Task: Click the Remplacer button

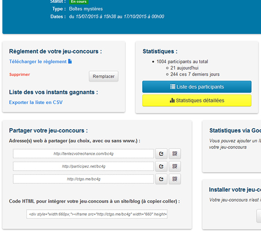Action: click(x=104, y=76)
